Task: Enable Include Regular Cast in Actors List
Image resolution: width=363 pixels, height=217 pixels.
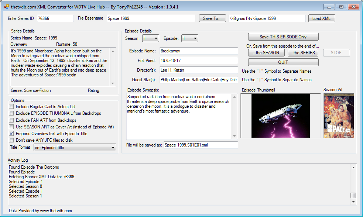Action: click(11, 107)
